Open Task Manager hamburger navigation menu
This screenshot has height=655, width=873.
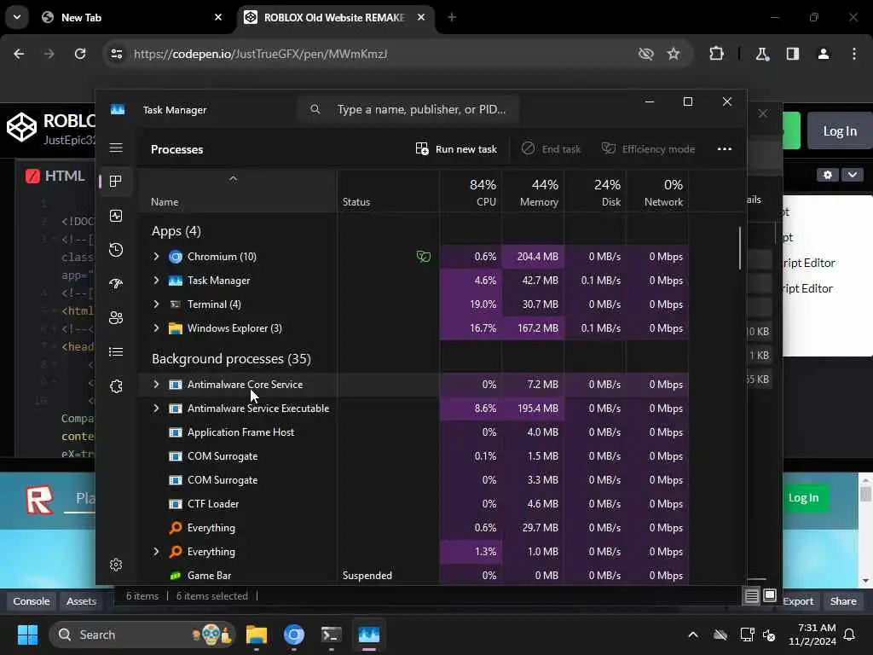click(116, 148)
